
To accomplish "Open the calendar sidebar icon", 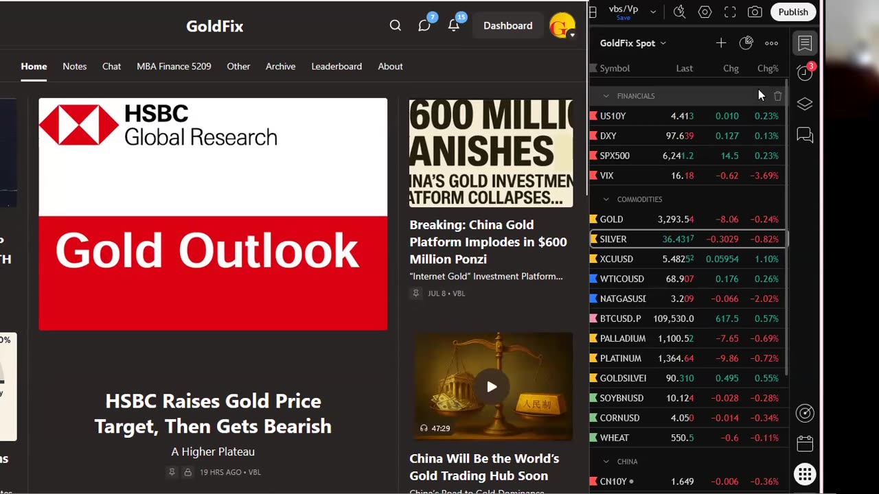I will click(x=805, y=443).
